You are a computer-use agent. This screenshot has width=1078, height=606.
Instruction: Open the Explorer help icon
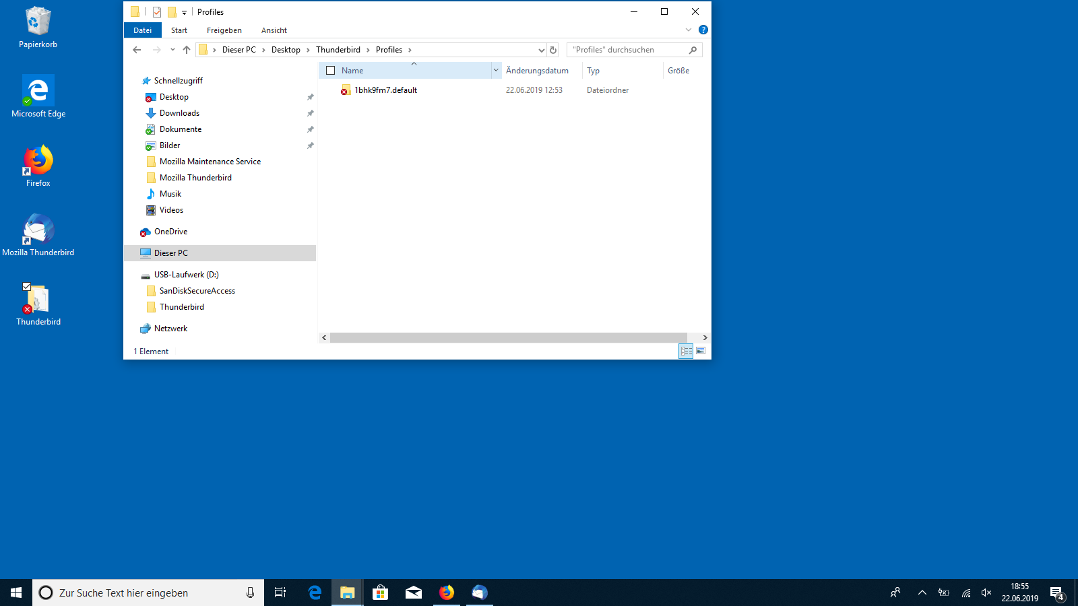(x=703, y=30)
